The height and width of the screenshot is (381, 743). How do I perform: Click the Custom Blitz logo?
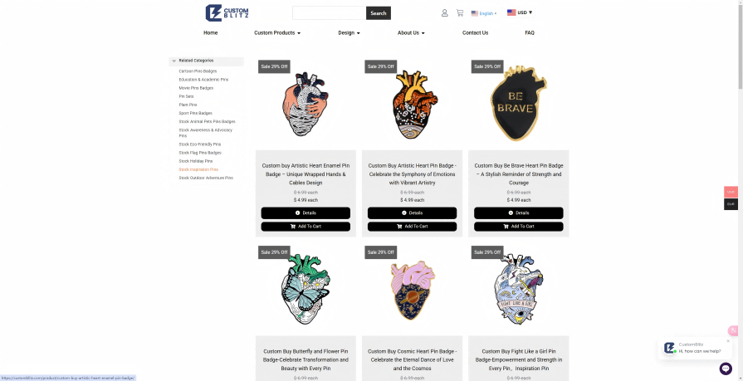227,12
